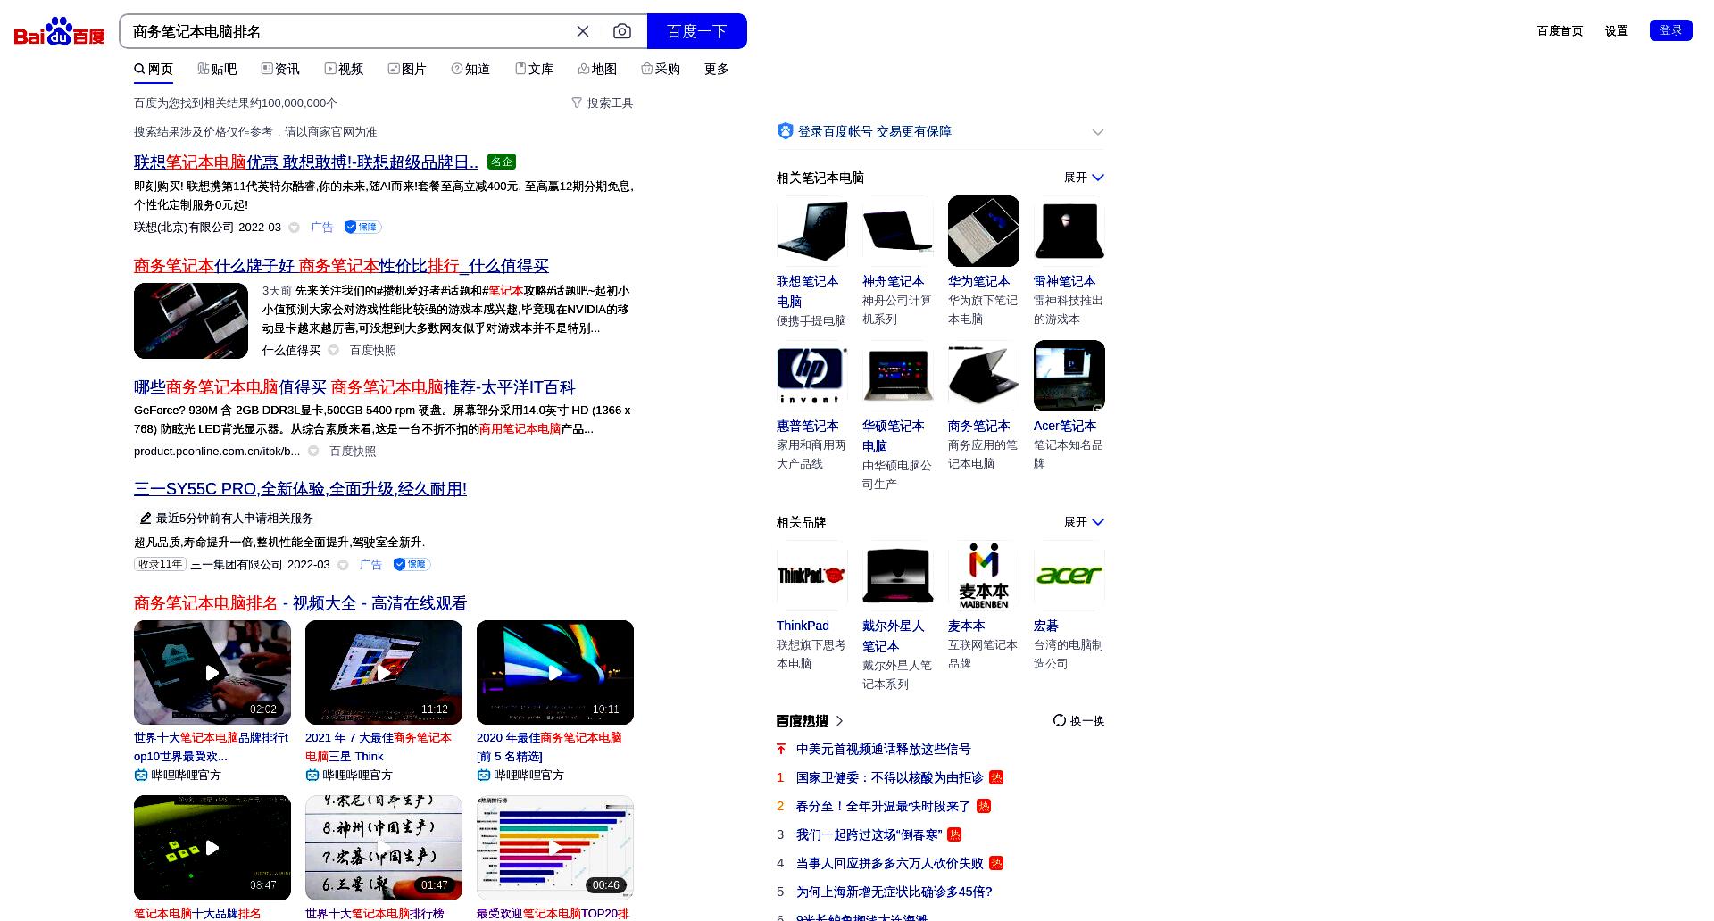Switch to the 图片 tab
Viewport: 1714px width, 921px height.
point(407,69)
